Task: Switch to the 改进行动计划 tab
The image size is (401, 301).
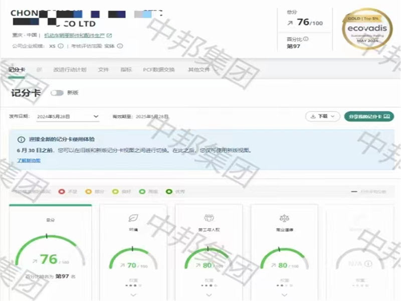Action: (70, 70)
